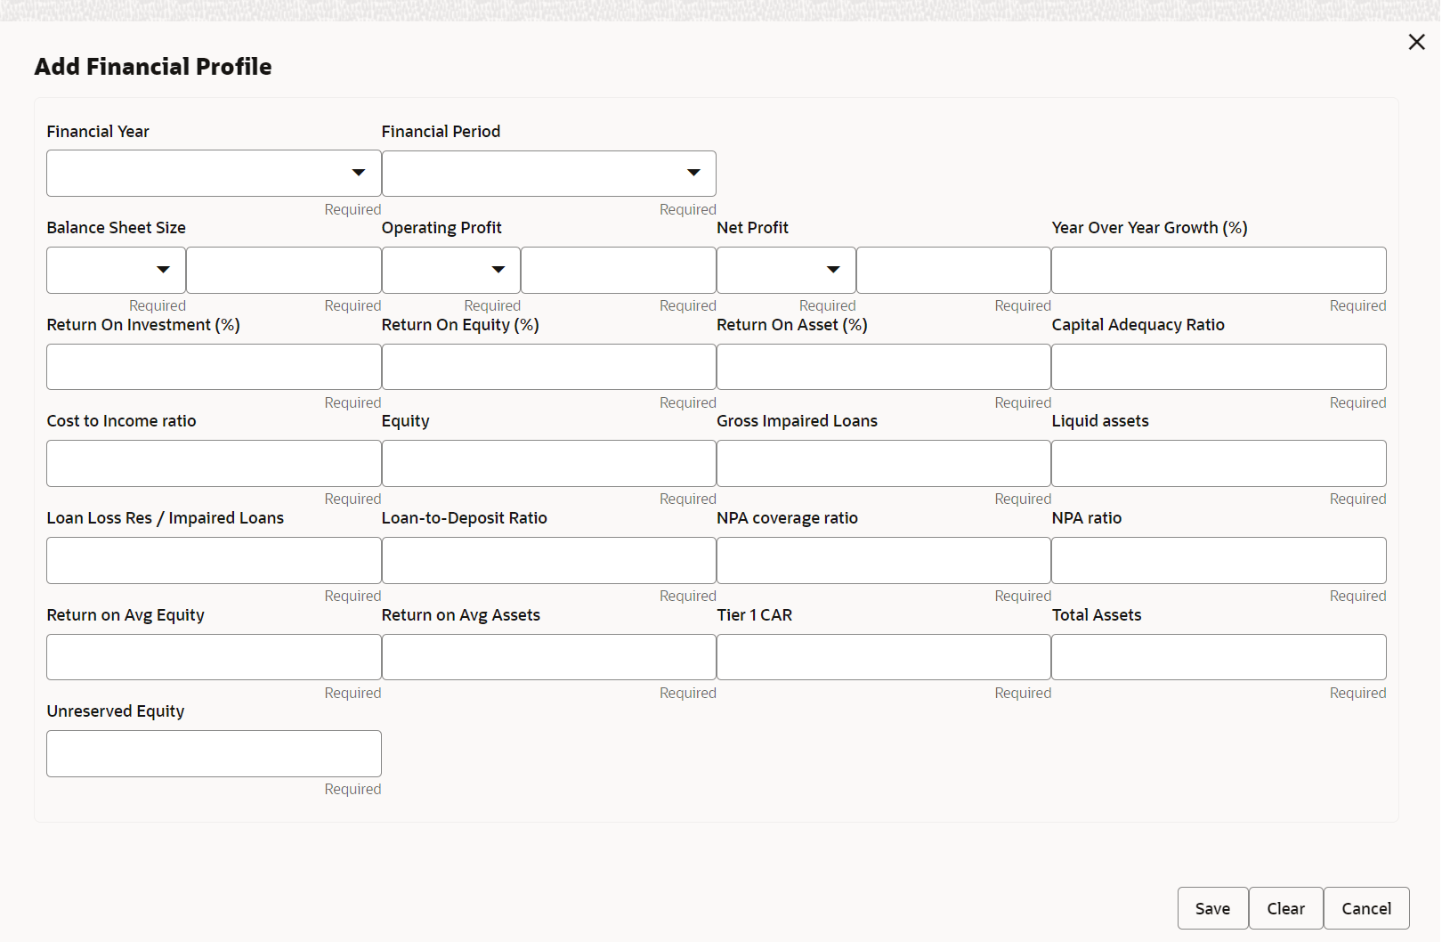This screenshot has height=942, width=1442.
Task: Focus the NPA ratio field
Action: click(1219, 560)
